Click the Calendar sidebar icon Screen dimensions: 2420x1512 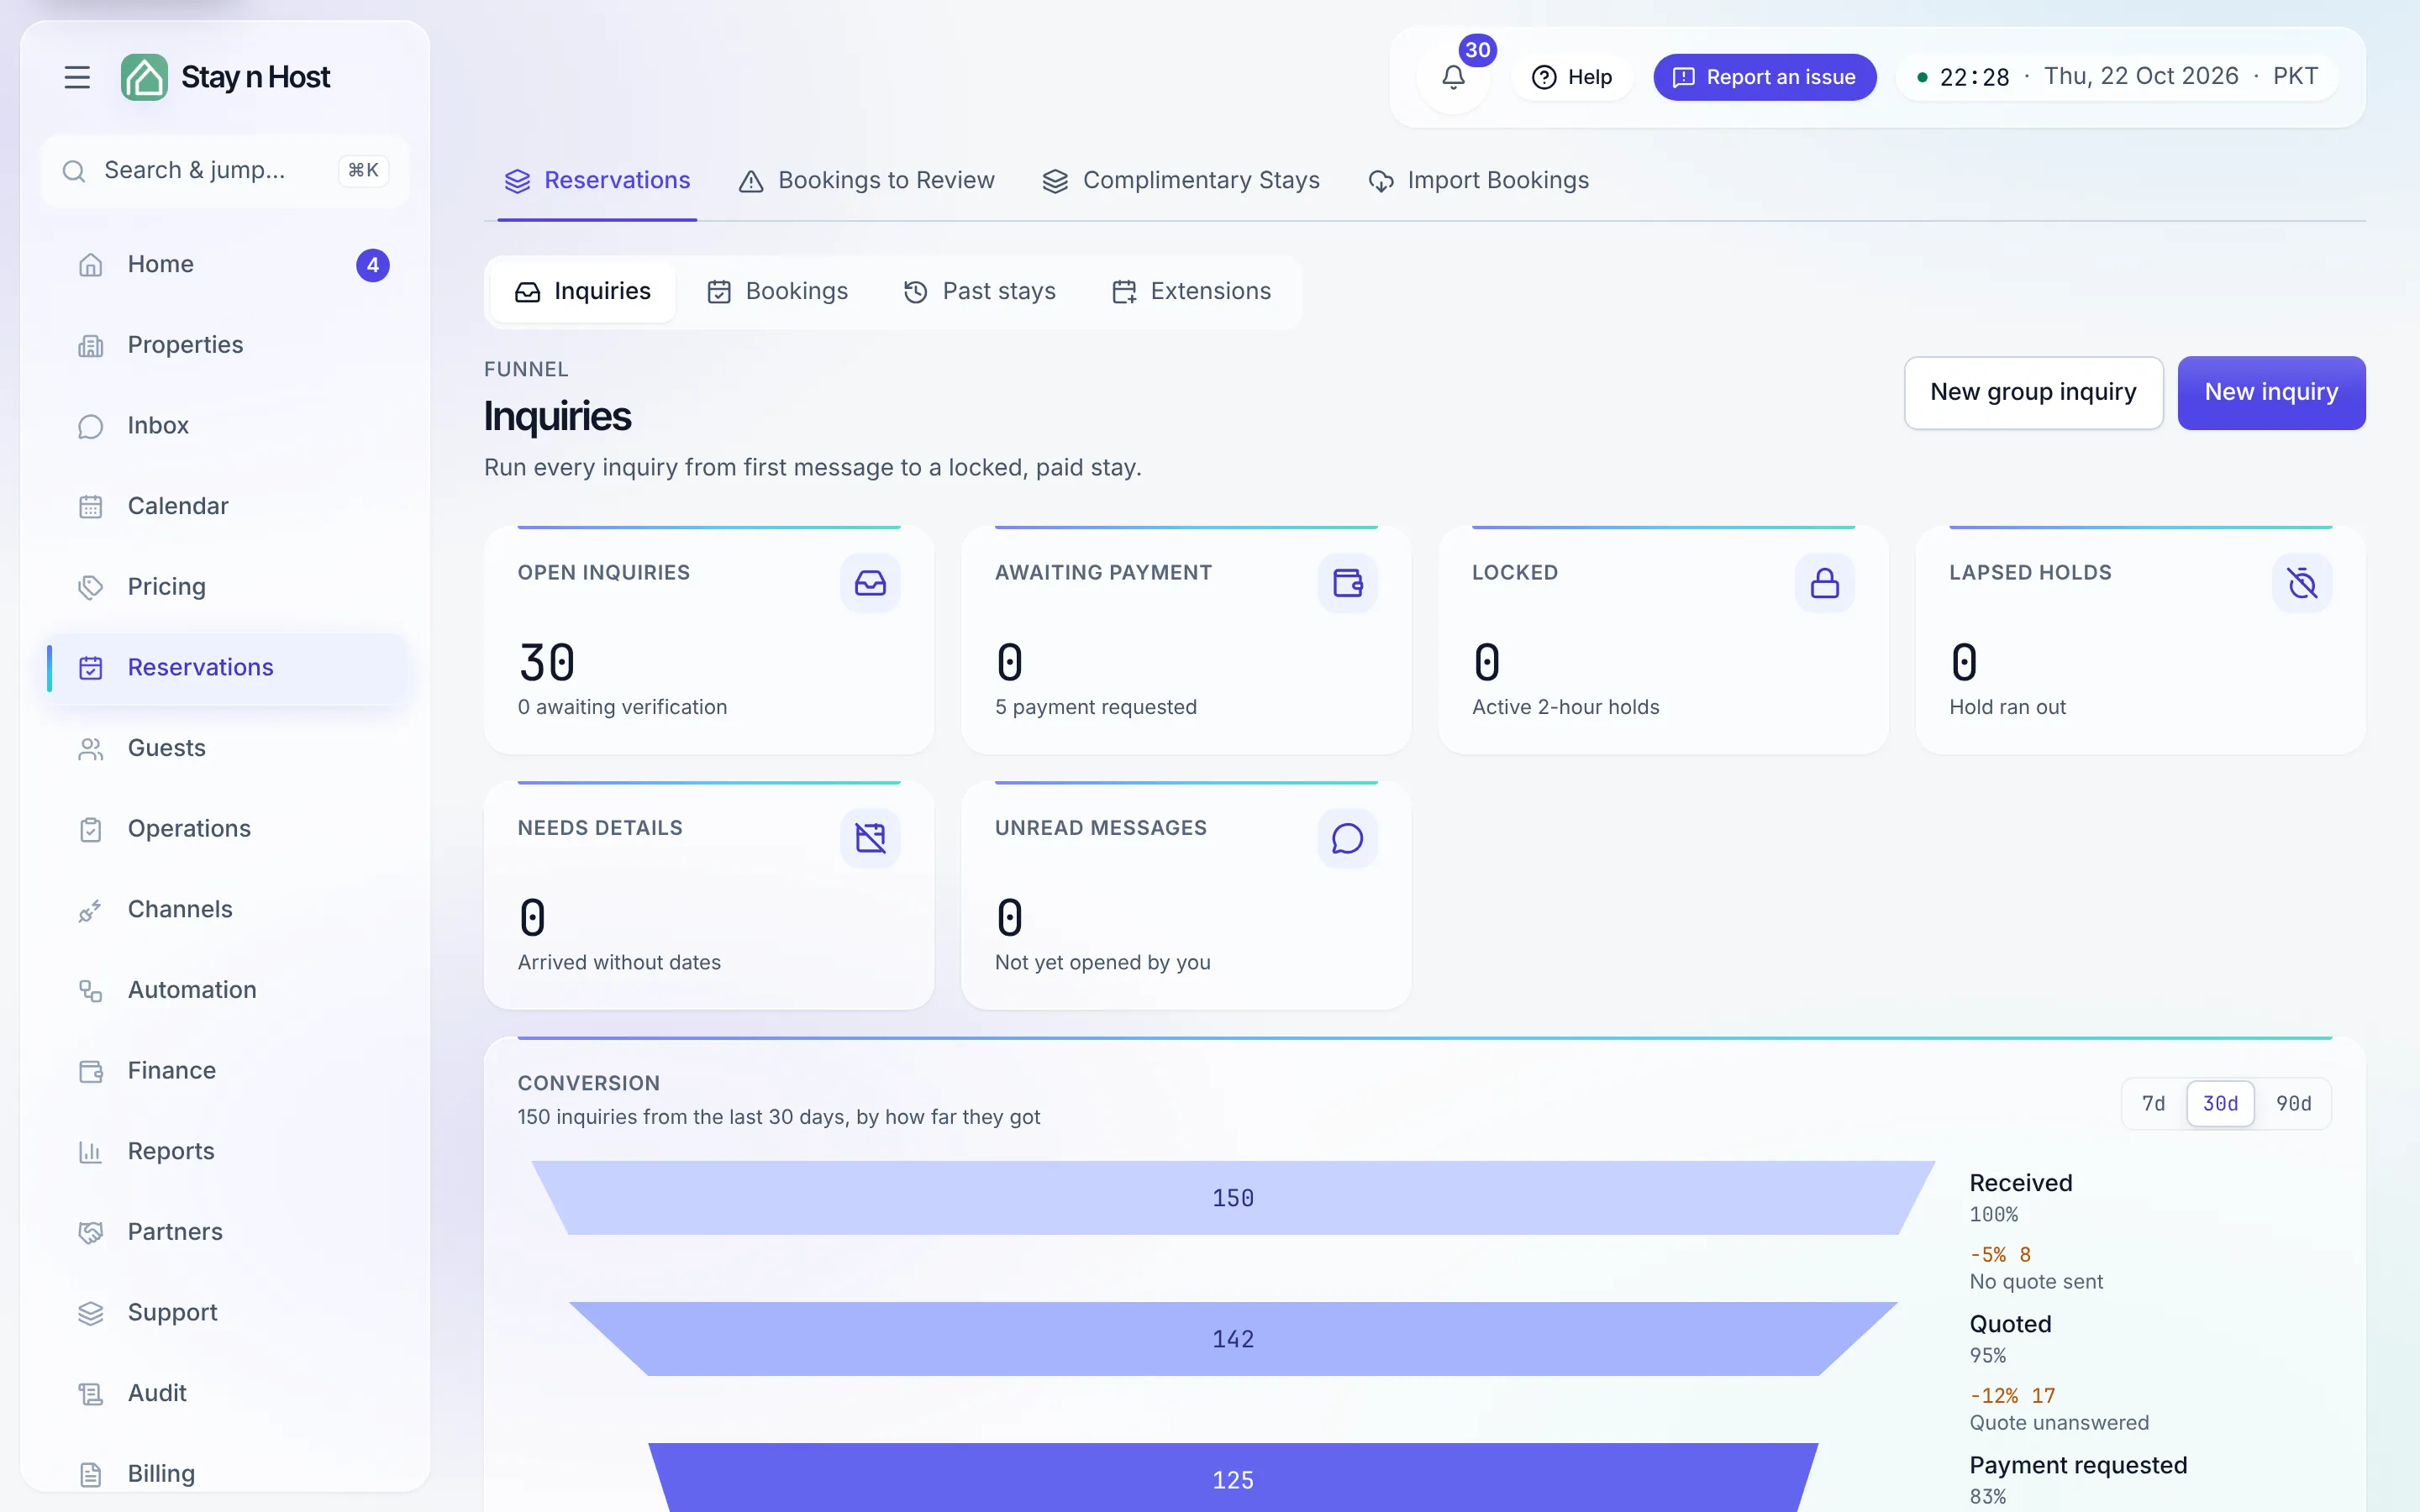[91, 507]
